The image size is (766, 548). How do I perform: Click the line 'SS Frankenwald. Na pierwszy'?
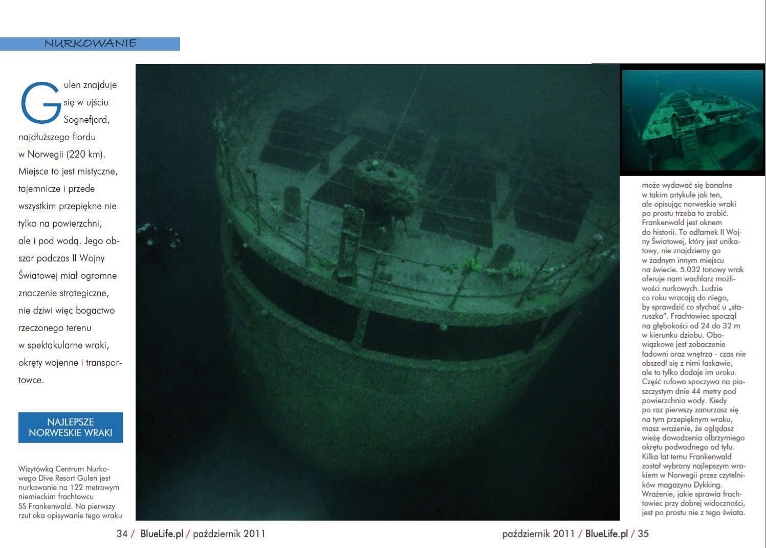pyautogui.click(x=67, y=506)
